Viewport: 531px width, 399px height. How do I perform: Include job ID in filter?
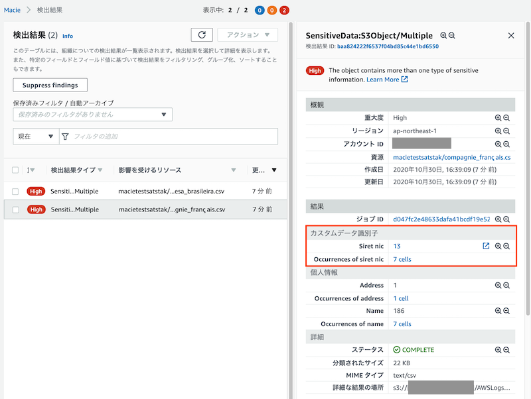click(498, 219)
